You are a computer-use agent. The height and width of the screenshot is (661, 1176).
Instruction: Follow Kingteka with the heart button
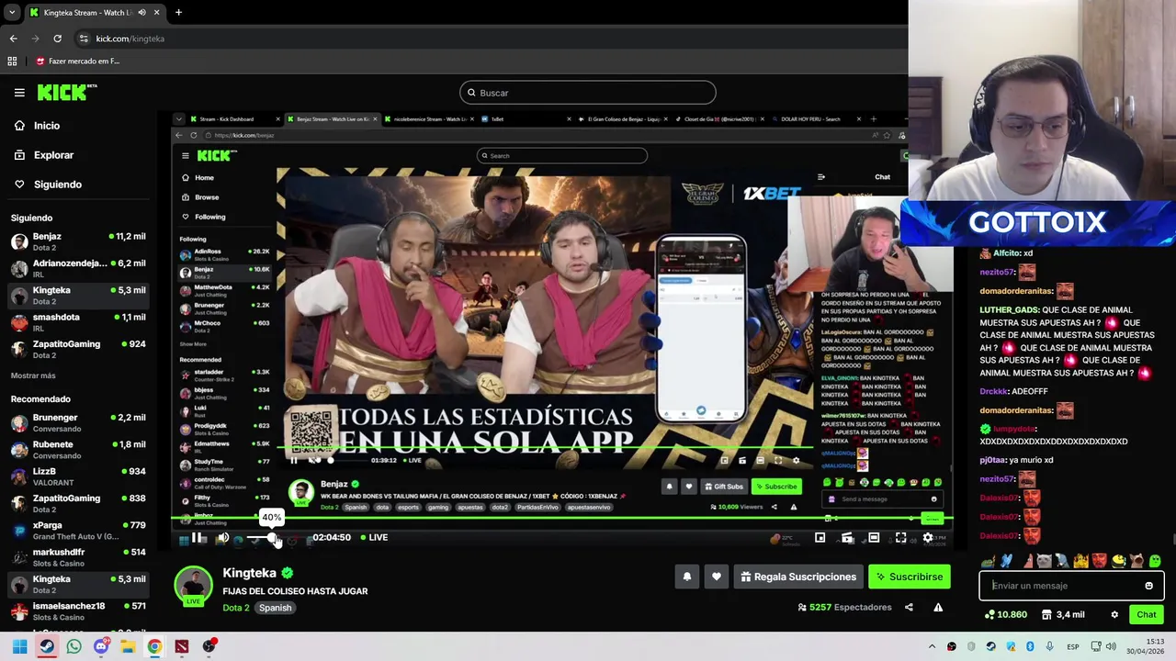click(x=716, y=577)
